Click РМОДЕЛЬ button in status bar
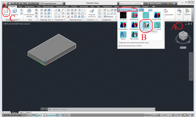The height and width of the screenshot is (117, 196). 148,115
